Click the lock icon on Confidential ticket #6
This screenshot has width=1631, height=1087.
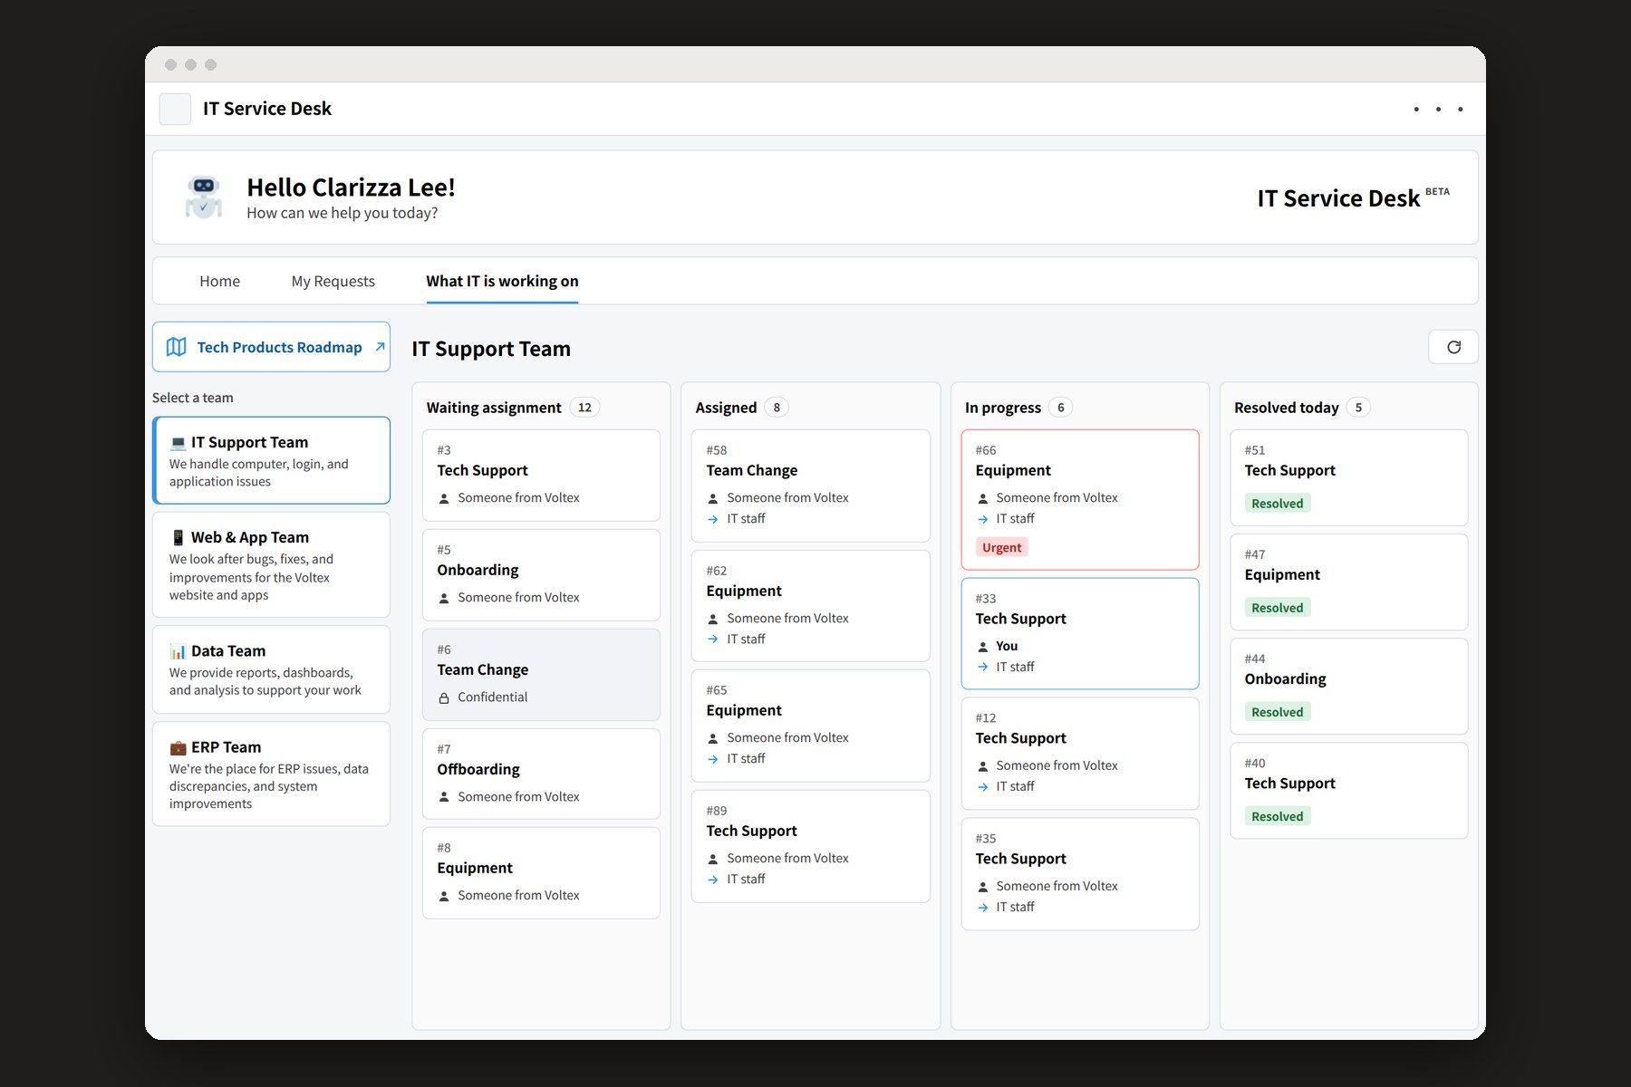click(444, 697)
